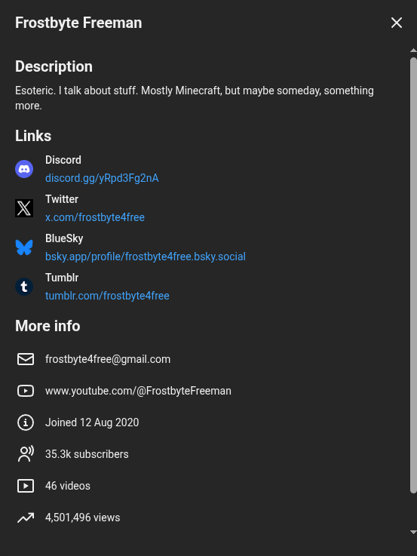
Task: Click the Discord logo icon
Action: pos(24,169)
